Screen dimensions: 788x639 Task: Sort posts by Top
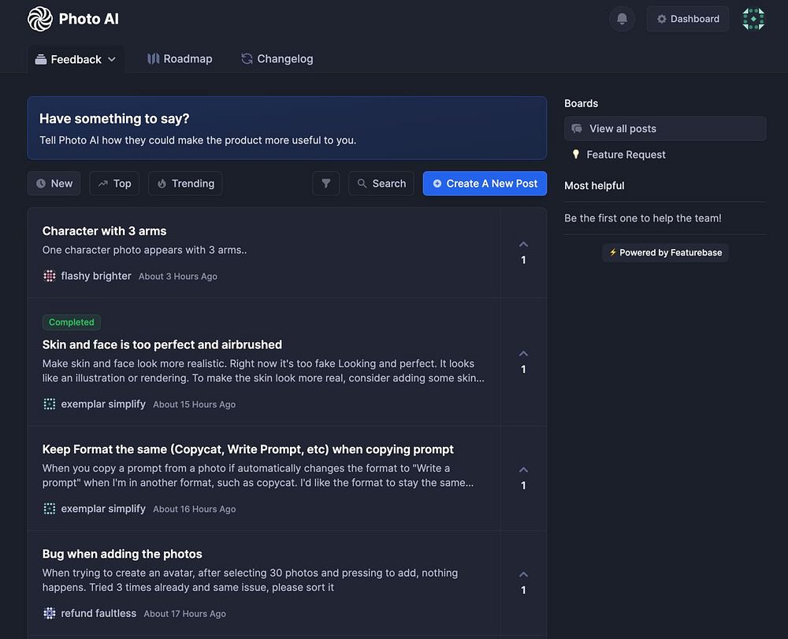114,184
